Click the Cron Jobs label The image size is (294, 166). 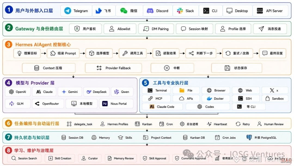pos(229,138)
